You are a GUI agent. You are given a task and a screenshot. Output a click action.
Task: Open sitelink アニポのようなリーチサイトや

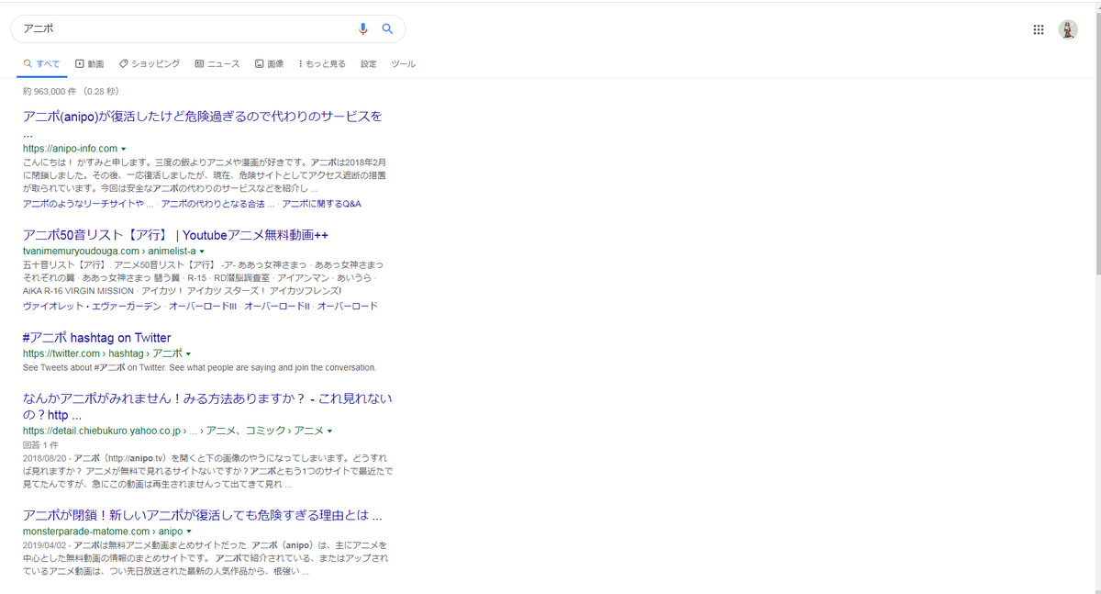click(88, 203)
